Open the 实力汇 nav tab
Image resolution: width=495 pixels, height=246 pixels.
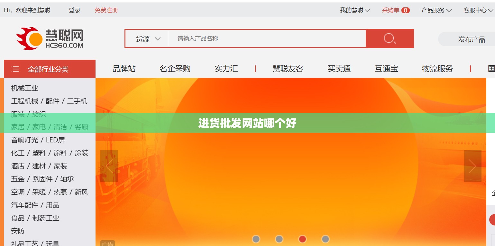click(x=226, y=69)
